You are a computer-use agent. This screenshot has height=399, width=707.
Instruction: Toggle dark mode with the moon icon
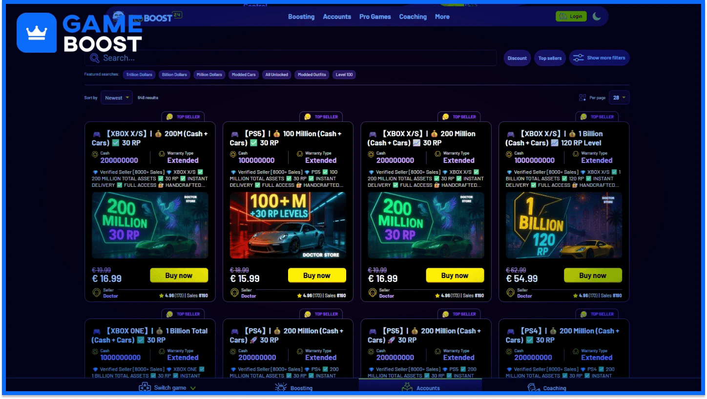click(x=597, y=16)
